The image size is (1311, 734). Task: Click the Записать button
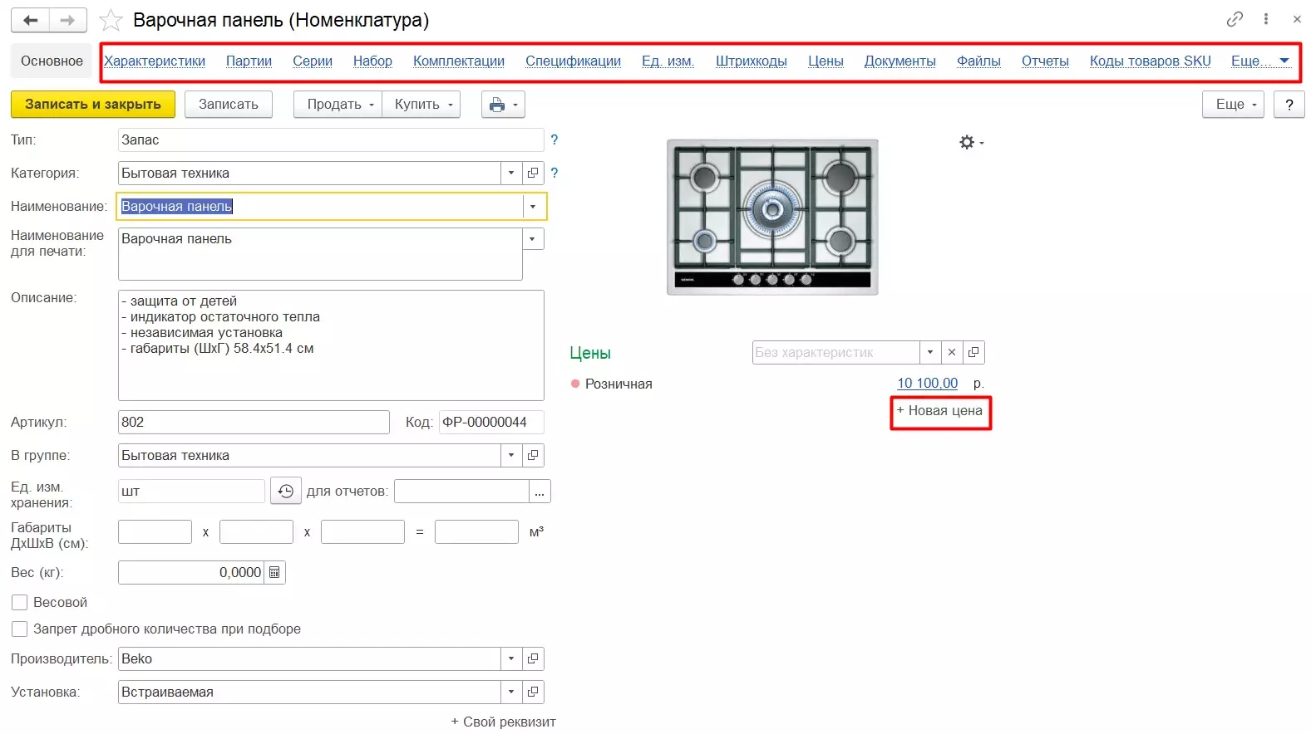point(229,105)
